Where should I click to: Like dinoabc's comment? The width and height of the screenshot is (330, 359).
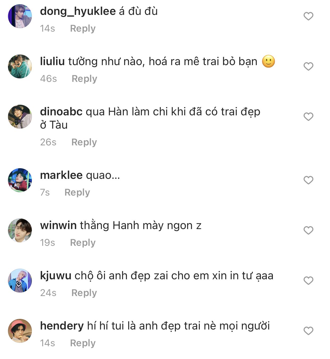click(x=308, y=117)
